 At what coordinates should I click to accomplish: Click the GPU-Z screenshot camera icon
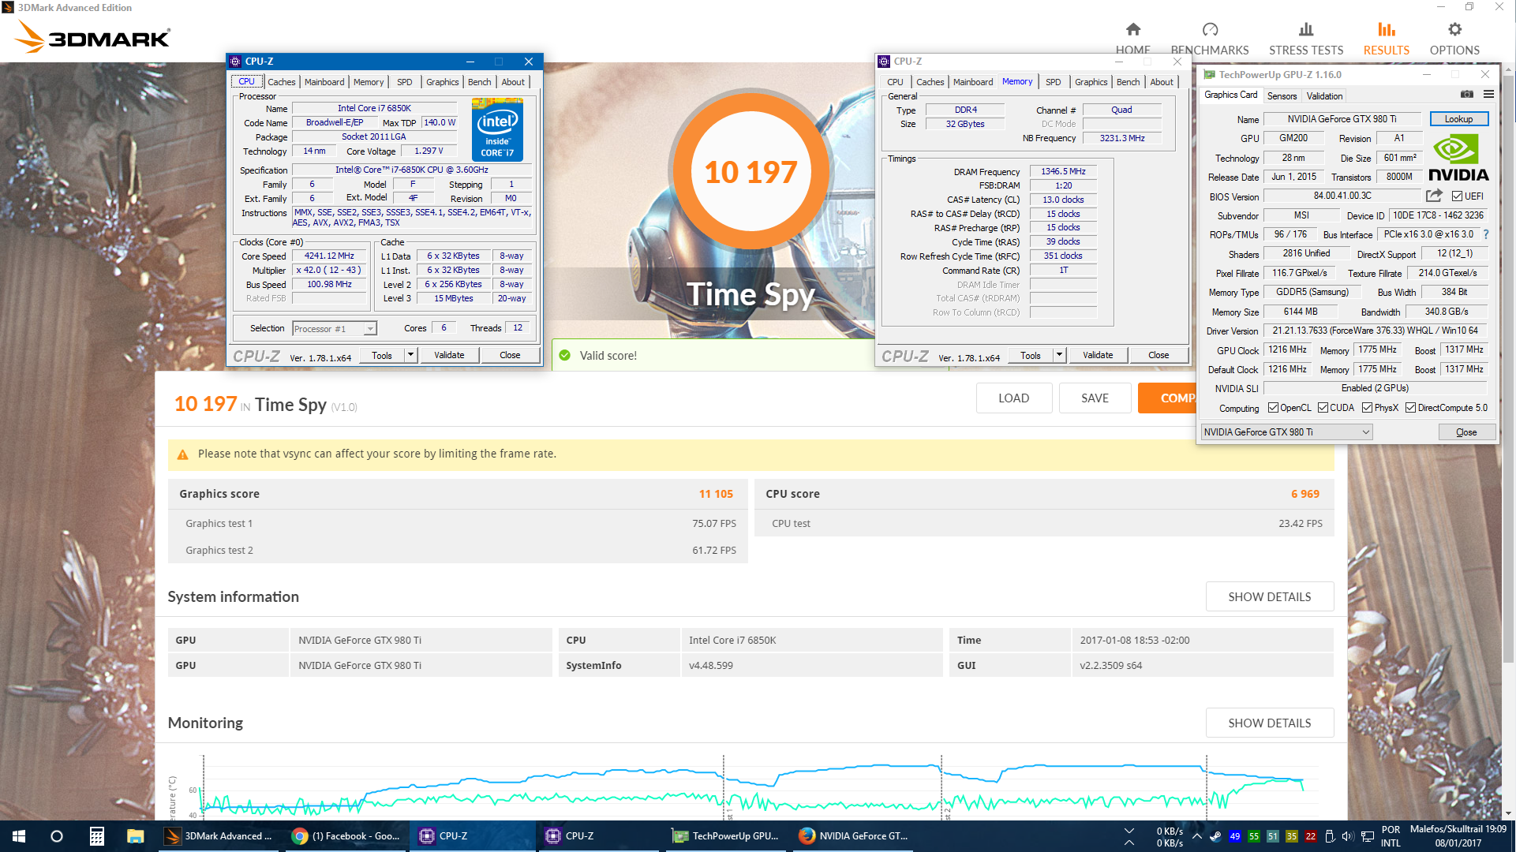[1466, 95]
